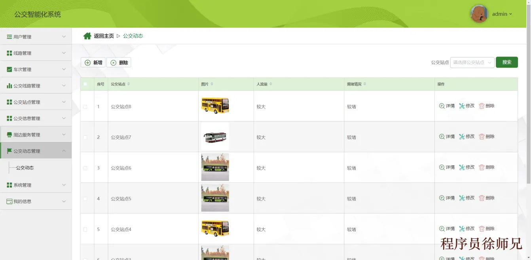531x260 pixels.
Task: View 详情 for 公交站点5 row
Action: 447,198
